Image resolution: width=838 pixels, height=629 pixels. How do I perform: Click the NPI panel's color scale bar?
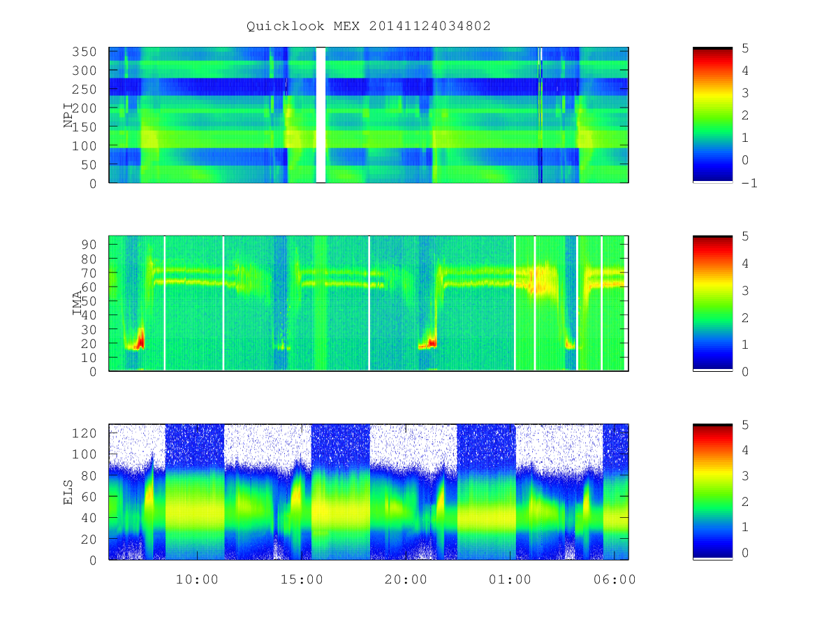[712, 115]
